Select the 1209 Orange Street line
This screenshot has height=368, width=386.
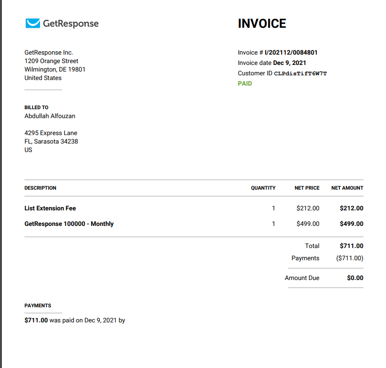[51, 61]
